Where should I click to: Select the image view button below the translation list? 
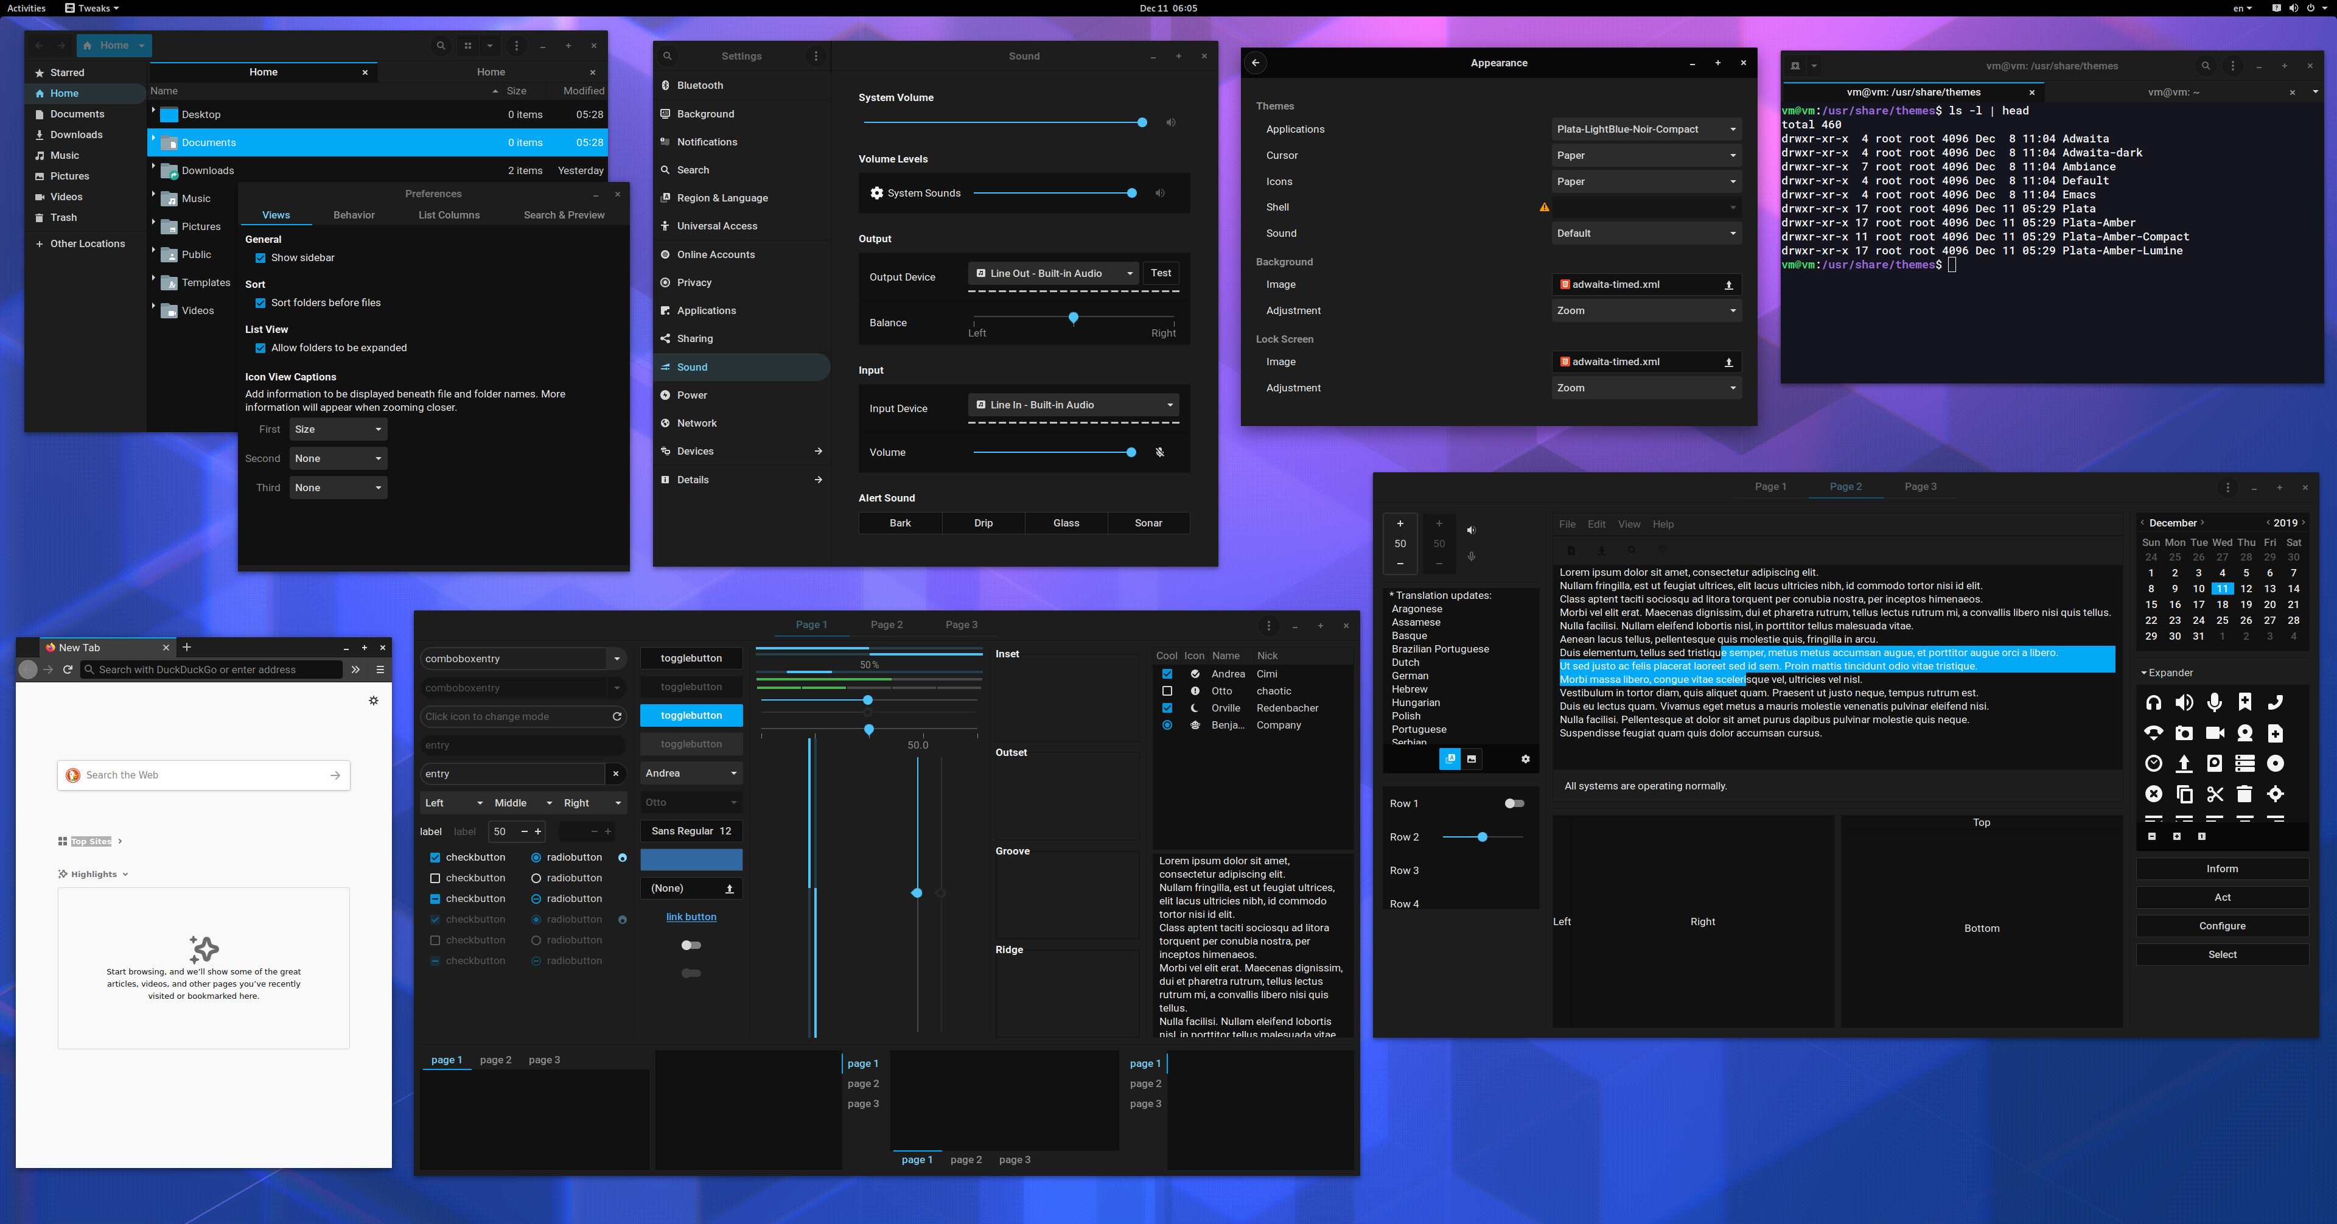[x=1472, y=760]
